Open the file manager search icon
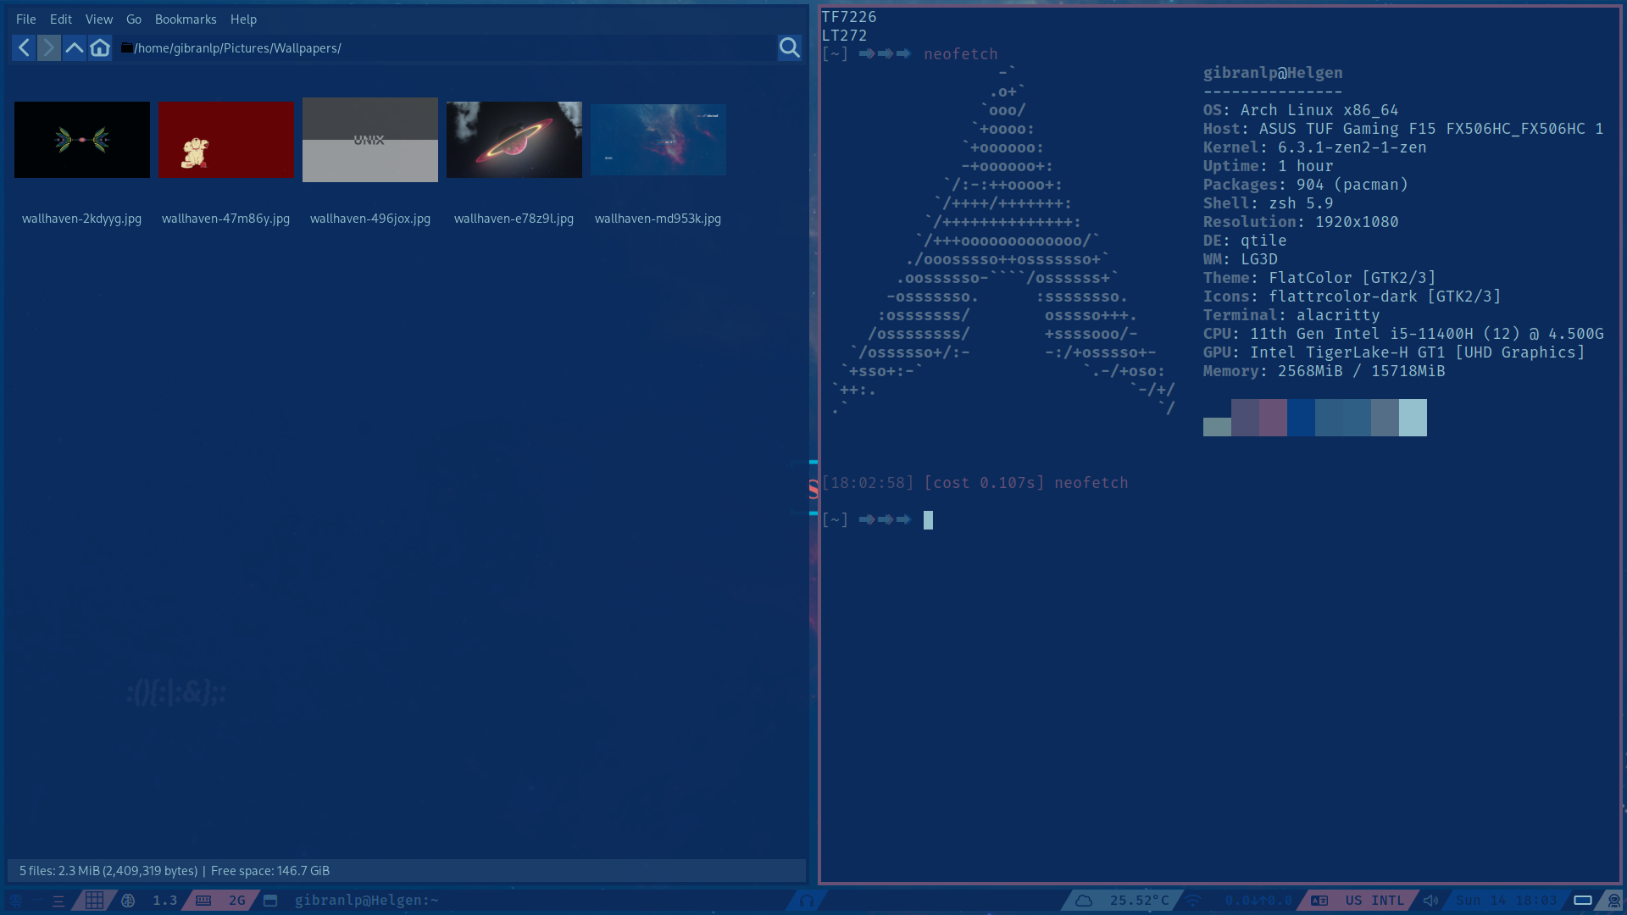The width and height of the screenshot is (1627, 915). pyautogui.click(x=789, y=48)
